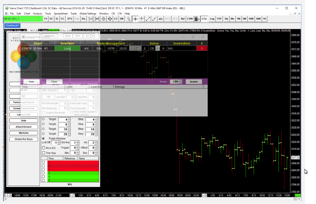Click the SW toolbar button
This screenshot has width=316, height=204.
tap(122, 19)
